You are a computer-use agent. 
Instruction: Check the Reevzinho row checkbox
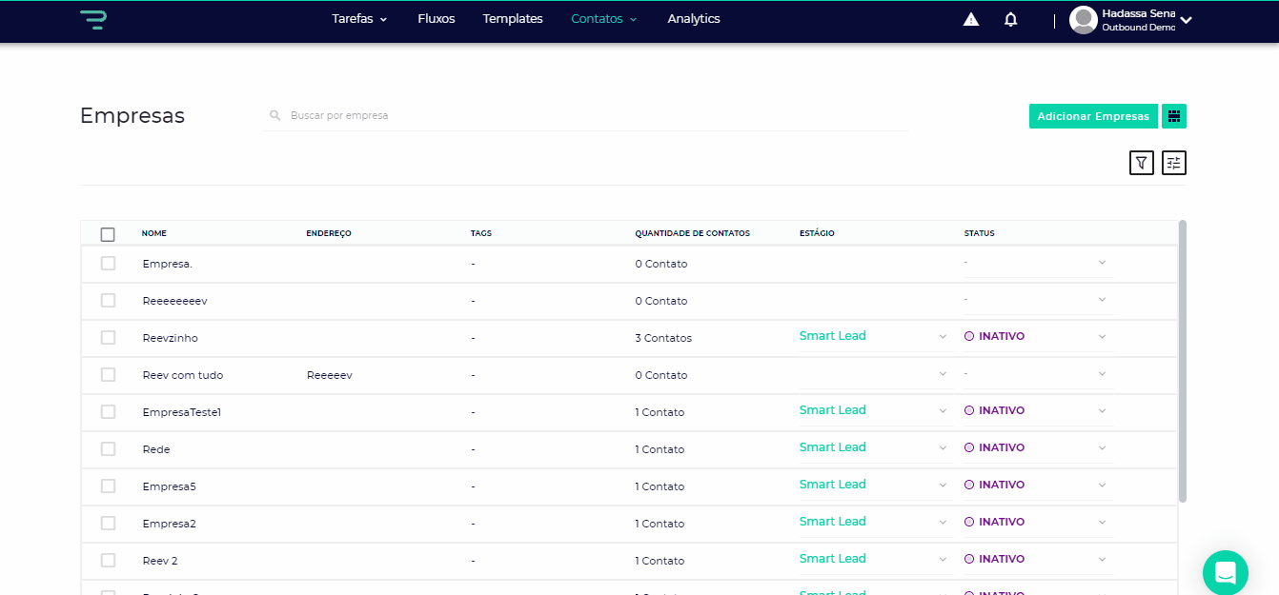(108, 338)
